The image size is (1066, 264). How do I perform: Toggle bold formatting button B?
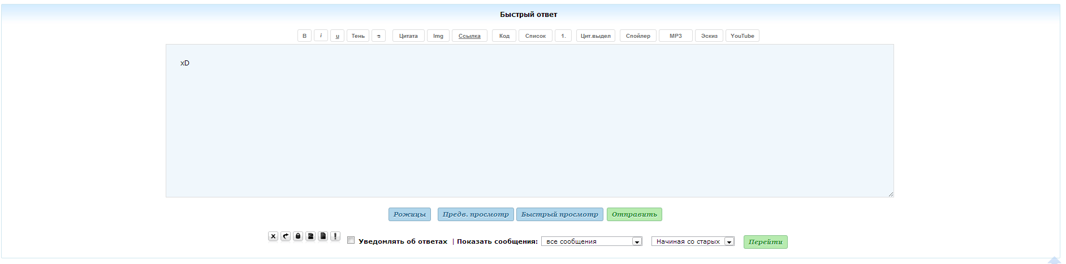coord(304,36)
